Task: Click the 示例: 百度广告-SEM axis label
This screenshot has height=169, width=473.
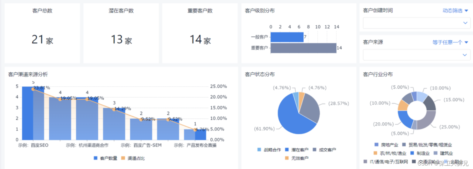Action: pos(141,145)
